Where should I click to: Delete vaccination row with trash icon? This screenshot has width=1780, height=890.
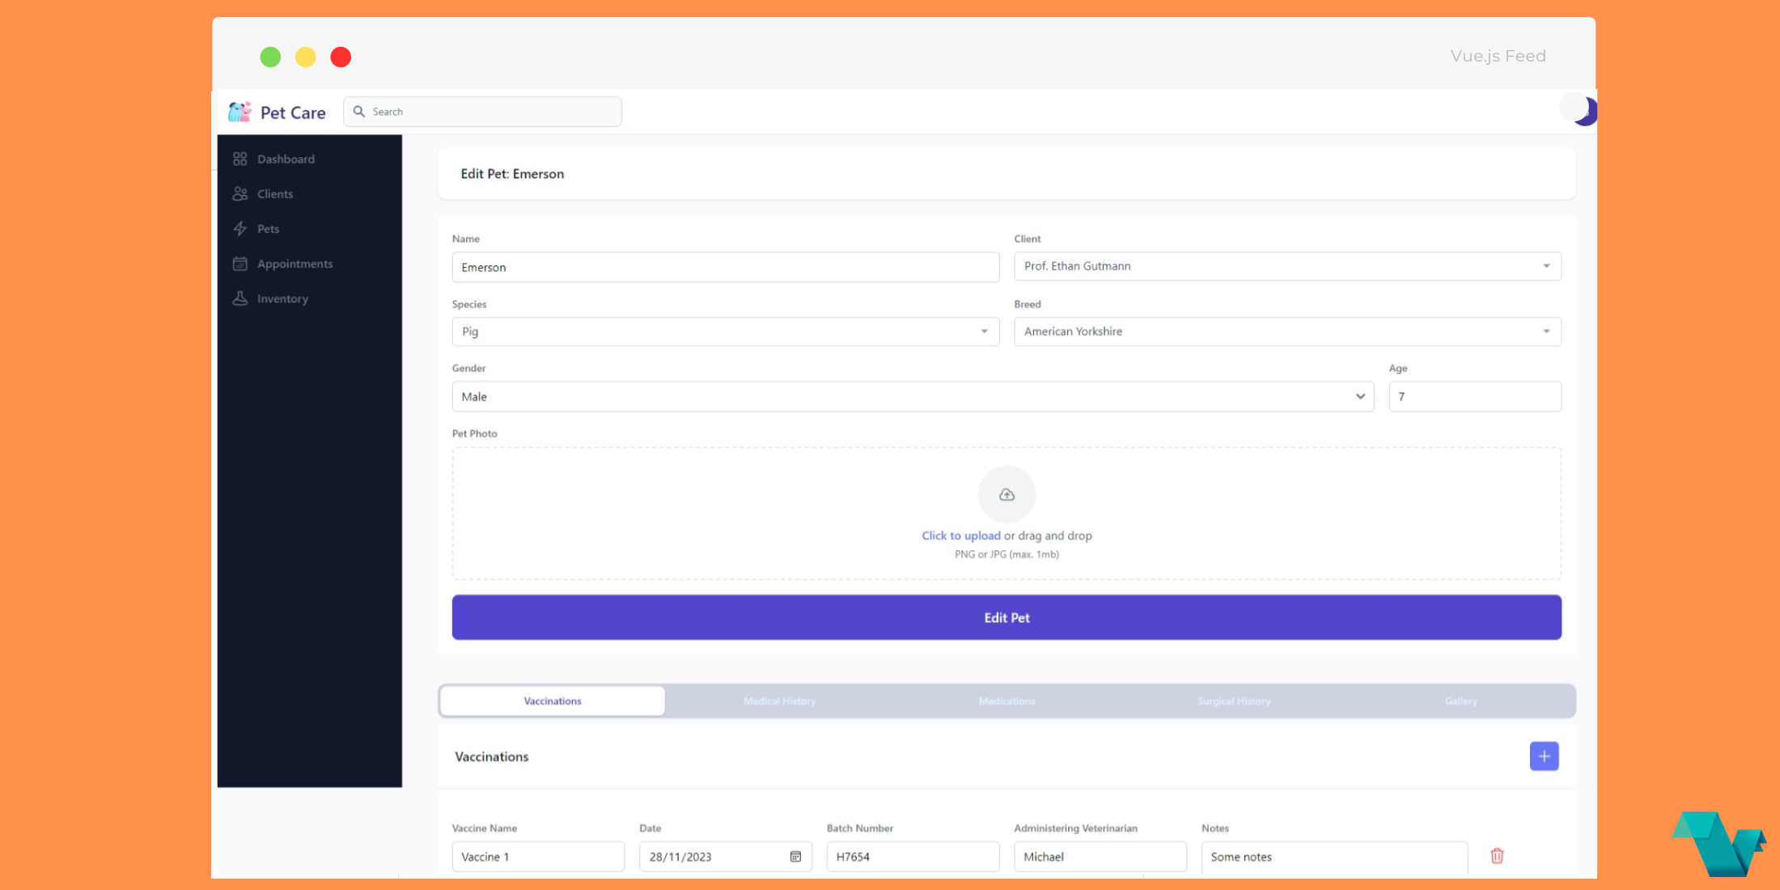(x=1497, y=855)
